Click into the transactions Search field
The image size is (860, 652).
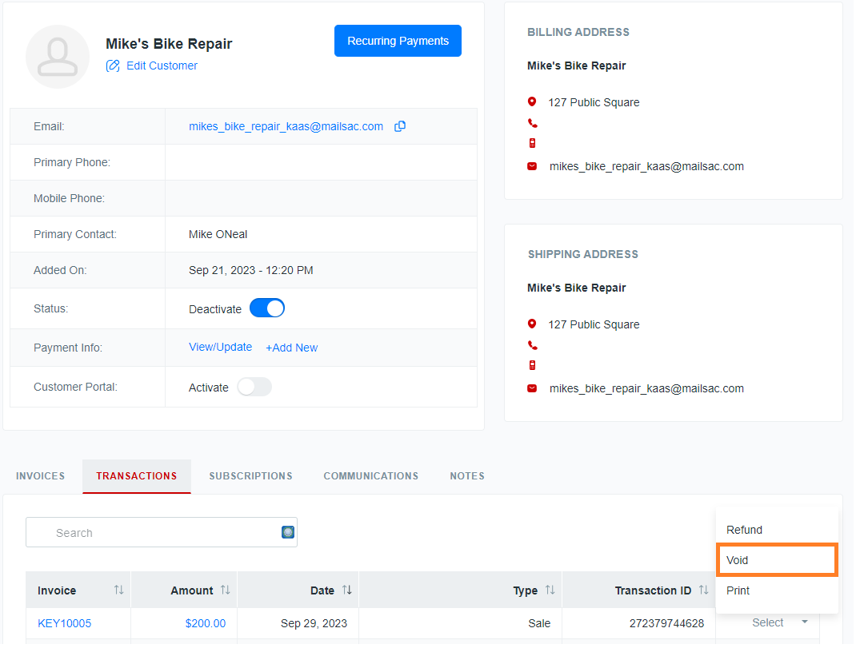[x=162, y=533]
